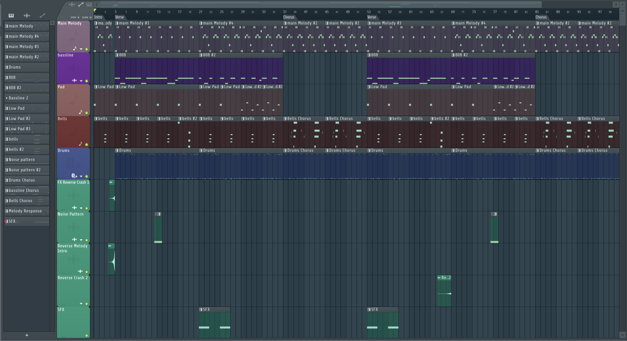Mute the Main Melody track
Screen dimensions: 627x341
pyautogui.click(x=86, y=49)
